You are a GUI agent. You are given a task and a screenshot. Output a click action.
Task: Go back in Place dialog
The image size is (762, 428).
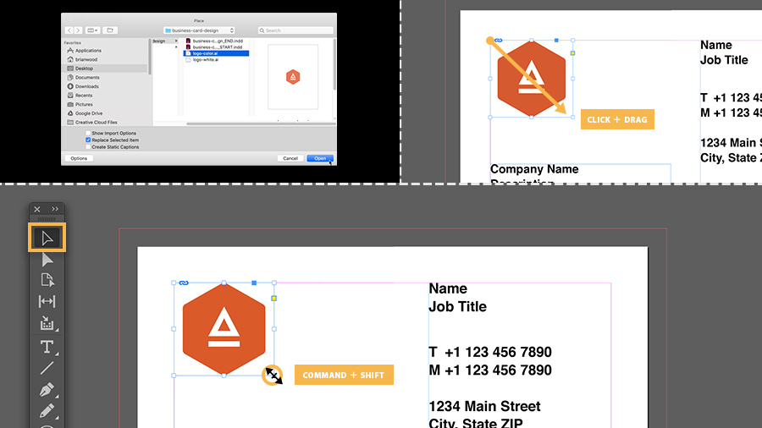point(69,30)
